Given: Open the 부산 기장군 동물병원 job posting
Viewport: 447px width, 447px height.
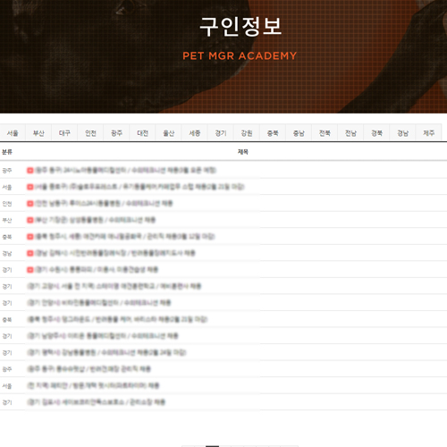Looking at the screenshot, I should click(x=95, y=220).
